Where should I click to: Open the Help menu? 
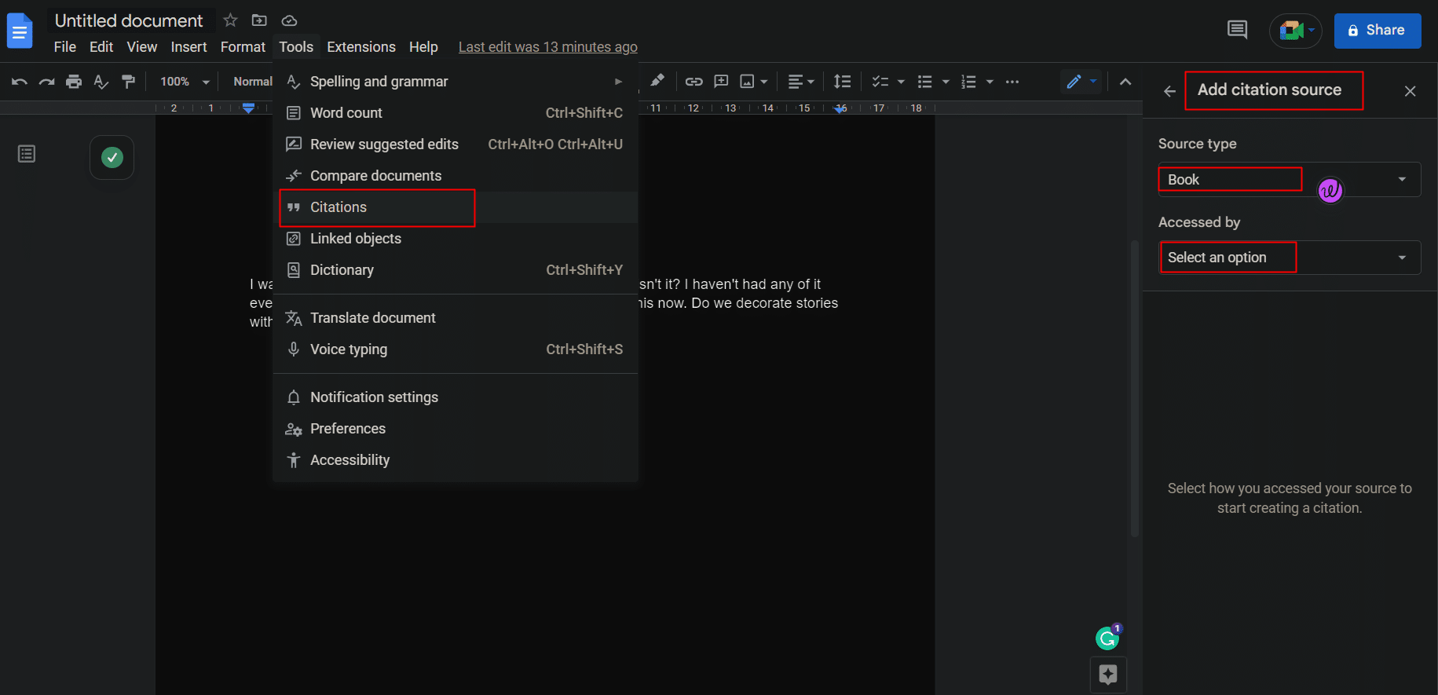(423, 47)
